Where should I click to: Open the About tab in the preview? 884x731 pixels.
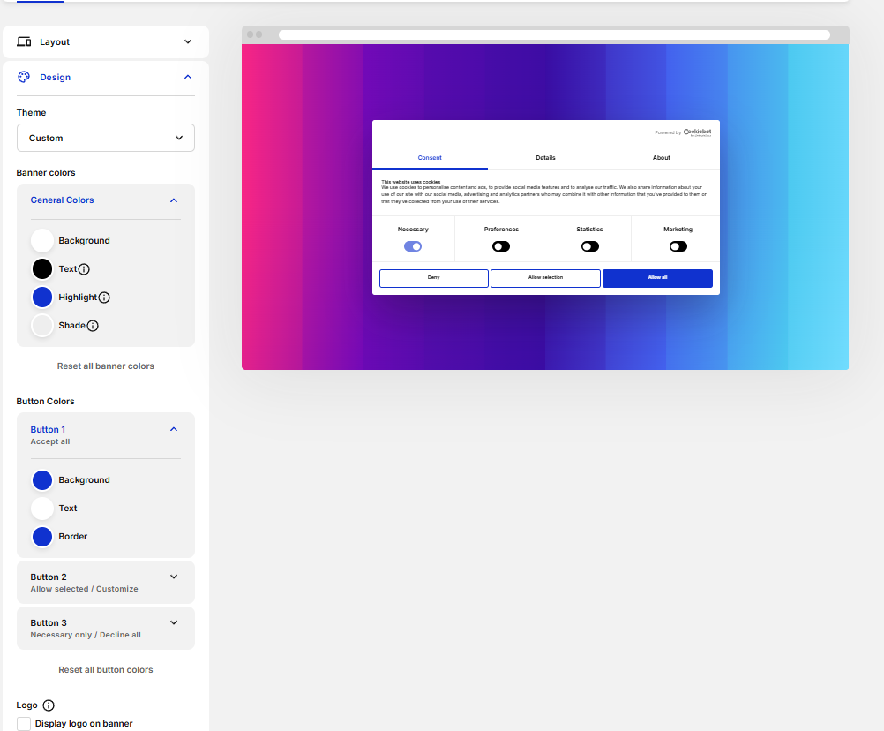(x=661, y=158)
